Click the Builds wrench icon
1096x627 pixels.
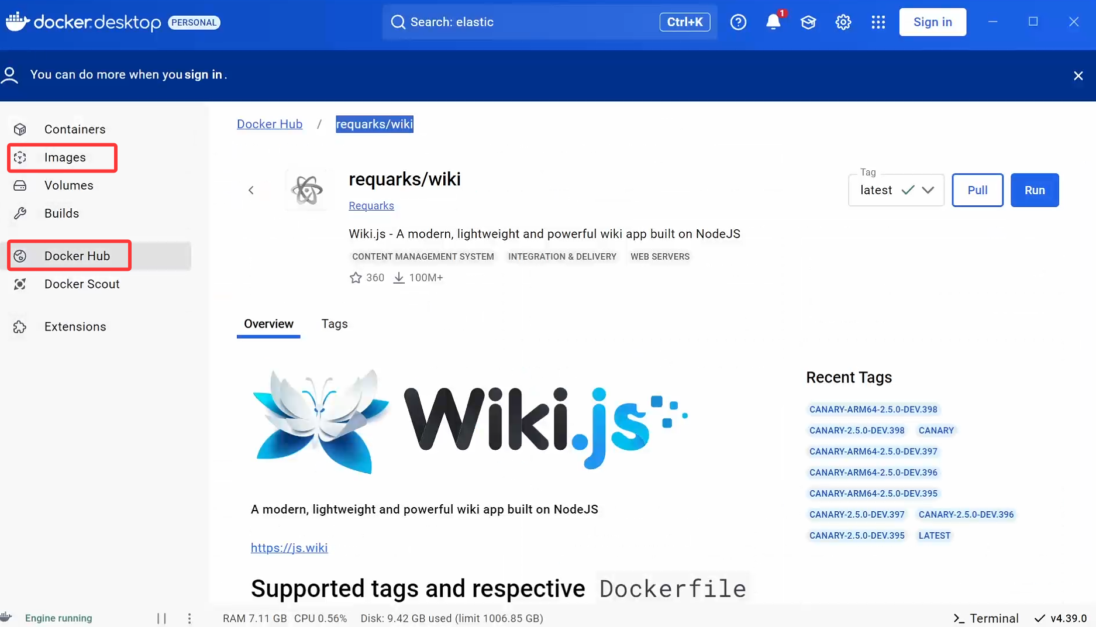[20, 213]
